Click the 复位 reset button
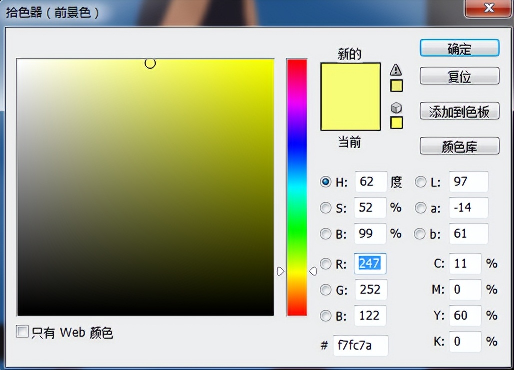This screenshot has width=514, height=370. pyautogui.click(x=459, y=76)
